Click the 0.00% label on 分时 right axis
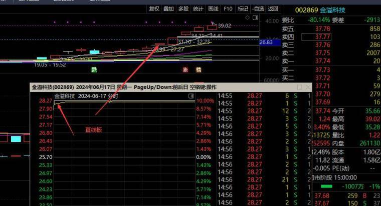 pyautogui.click(x=204, y=157)
